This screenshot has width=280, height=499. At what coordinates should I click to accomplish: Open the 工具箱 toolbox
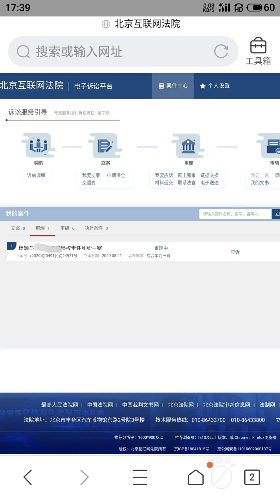pos(258,51)
